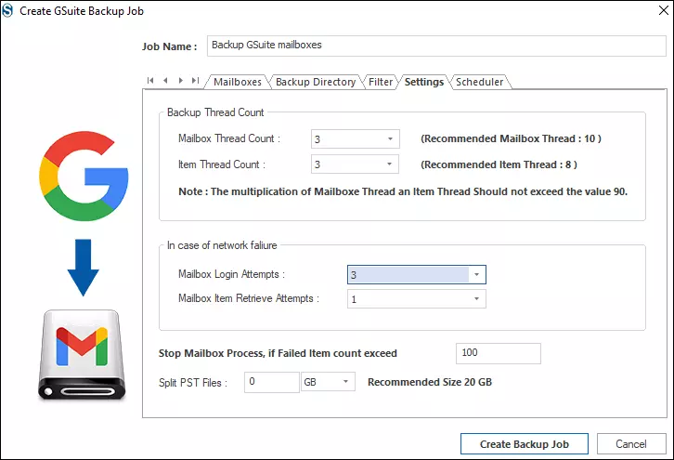Image resolution: width=674 pixels, height=460 pixels.
Task: Click the Google G logo image
Action: (84, 176)
